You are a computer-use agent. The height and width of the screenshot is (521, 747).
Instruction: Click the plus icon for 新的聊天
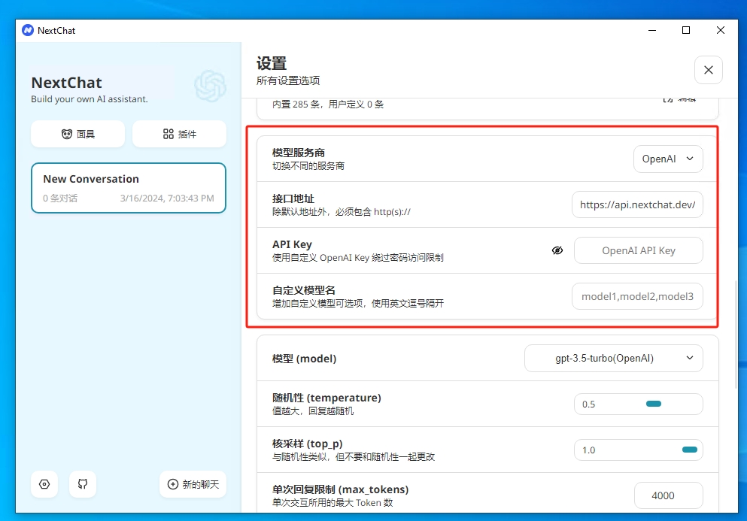(173, 484)
